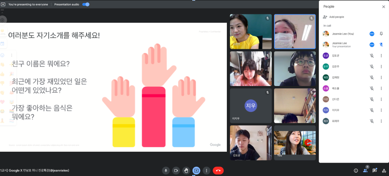Click the 지우 avatar in people list
This screenshot has height=176, width=389.
coord(326,110)
